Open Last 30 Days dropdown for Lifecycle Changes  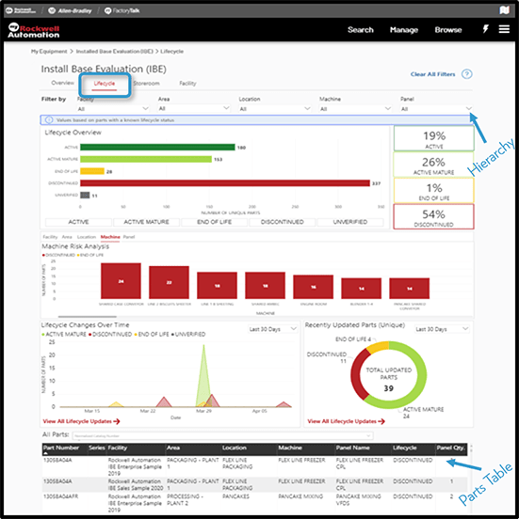pyautogui.click(x=272, y=329)
